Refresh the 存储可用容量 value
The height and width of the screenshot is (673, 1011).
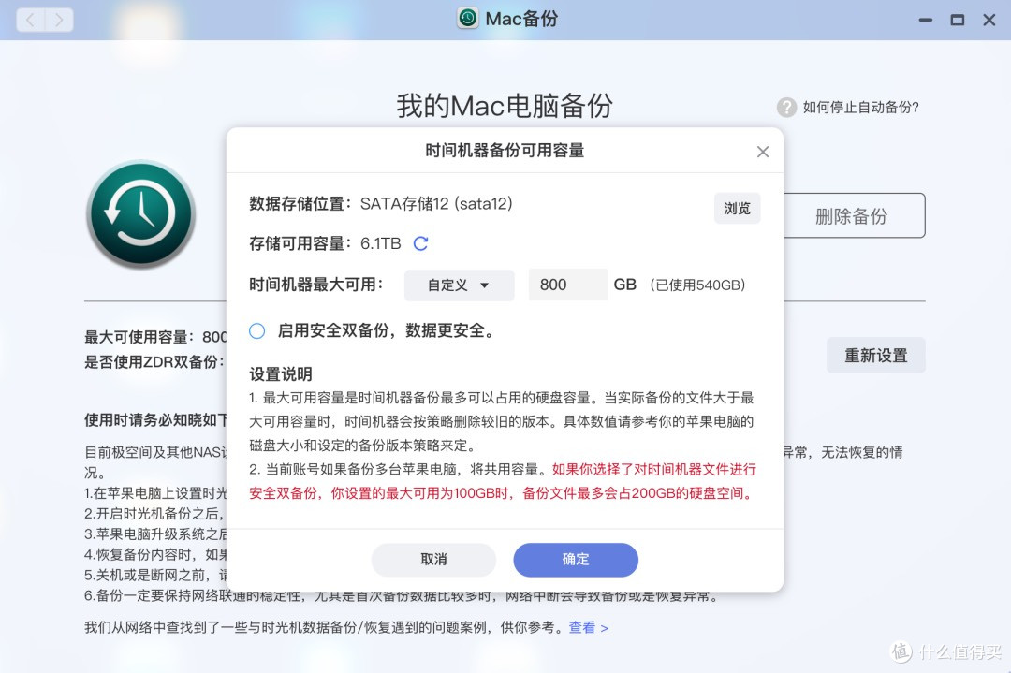coord(420,243)
